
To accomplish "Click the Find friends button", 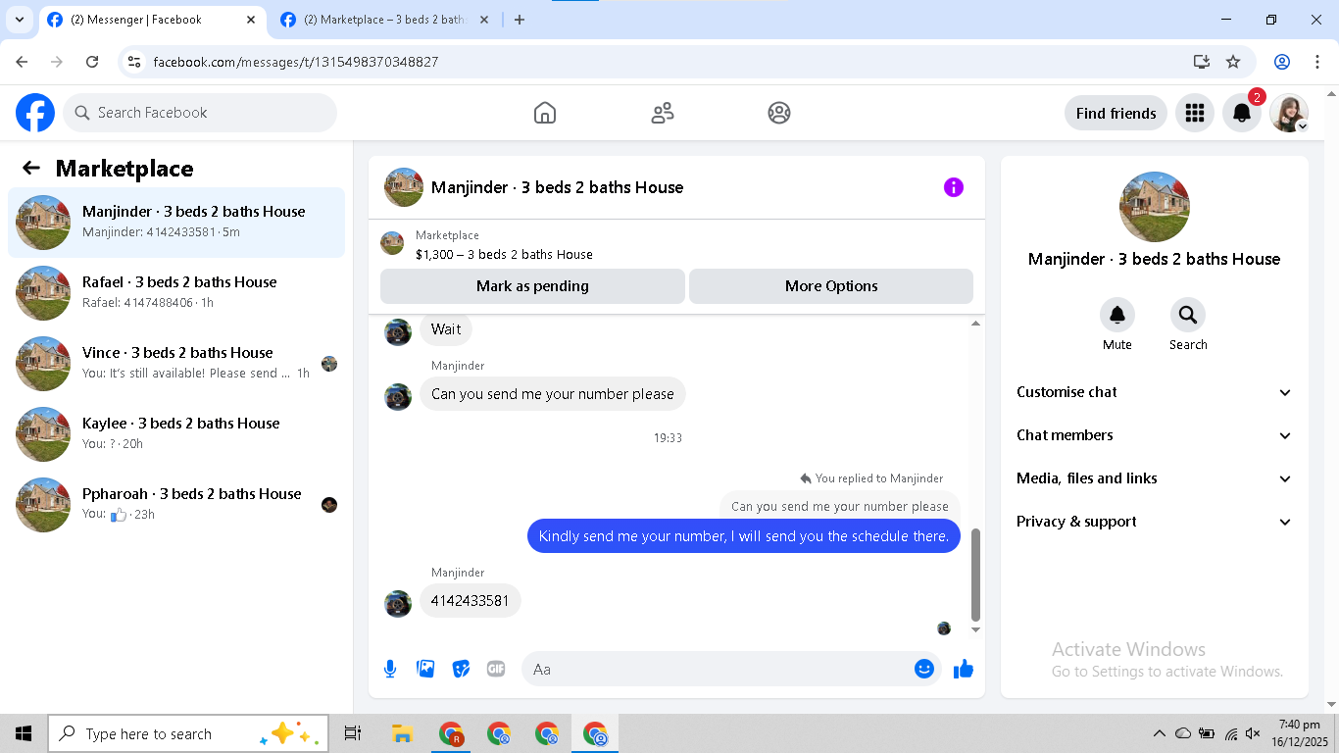I will (x=1116, y=113).
